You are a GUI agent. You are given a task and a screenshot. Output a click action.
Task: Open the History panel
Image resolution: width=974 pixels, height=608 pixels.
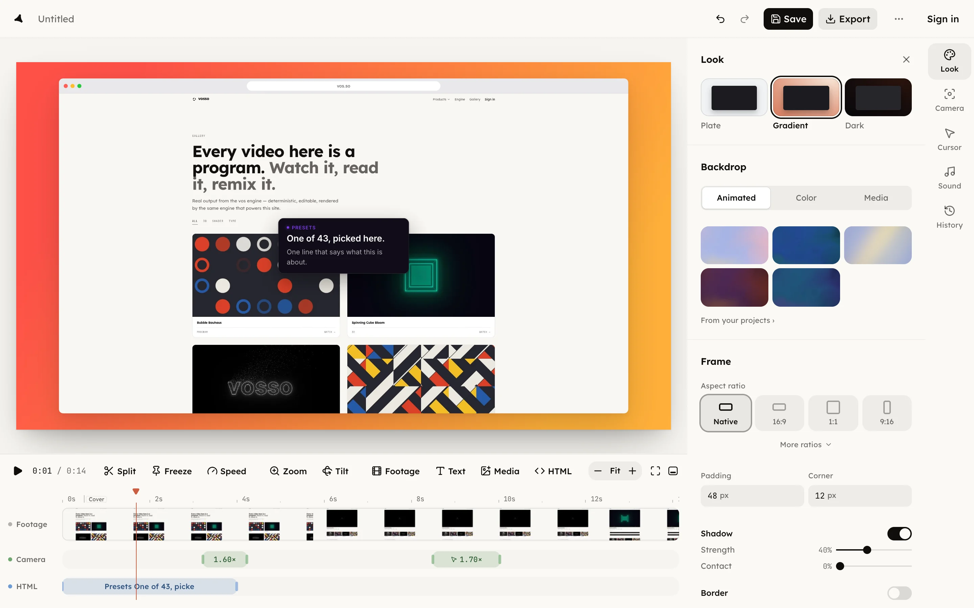pos(949,217)
